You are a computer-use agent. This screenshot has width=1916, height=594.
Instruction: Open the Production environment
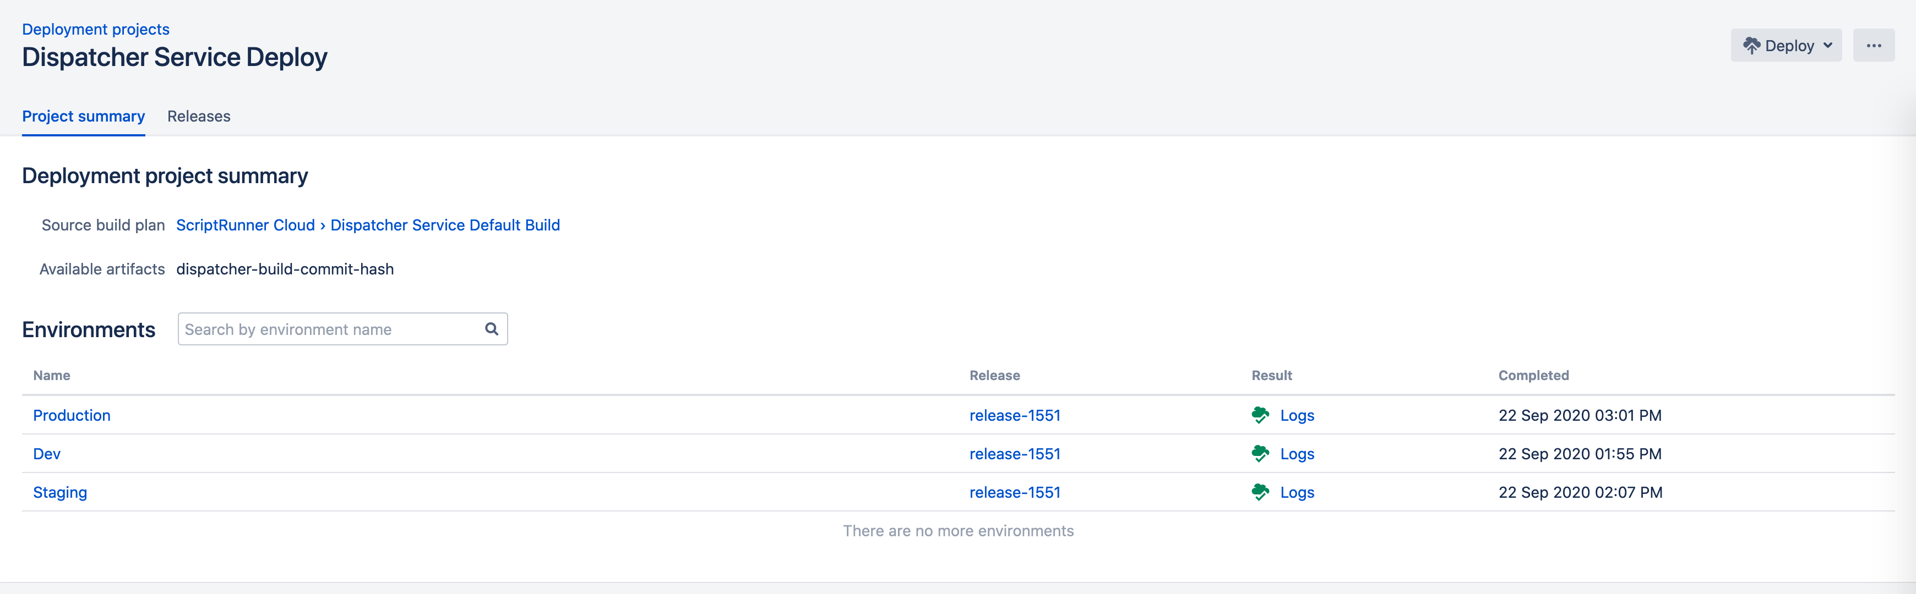(x=72, y=416)
